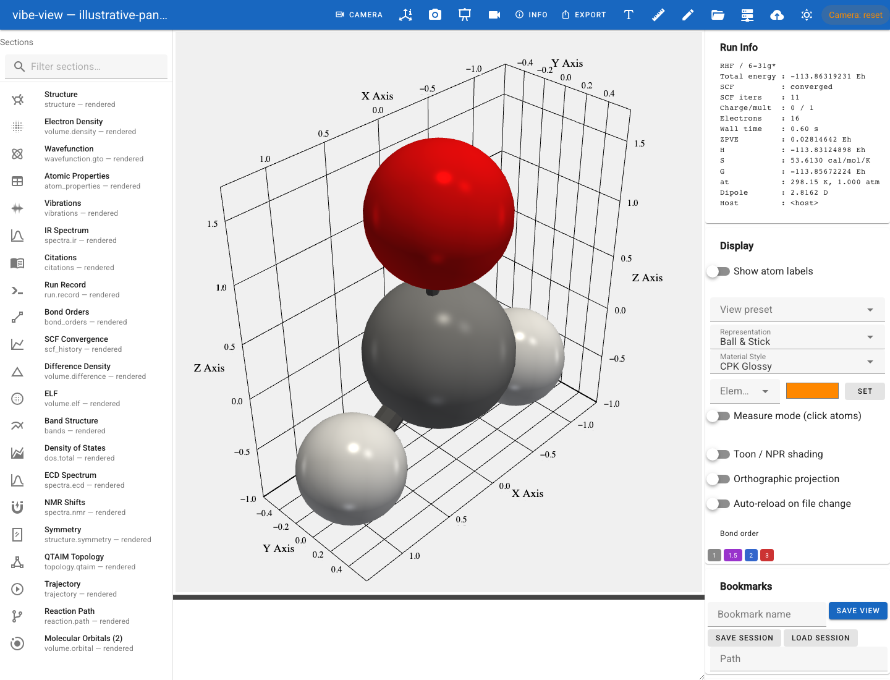Screen dimensions: 890x680
Task: Click the SAVE VIEW button
Action: pyautogui.click(x=858, y=611)
